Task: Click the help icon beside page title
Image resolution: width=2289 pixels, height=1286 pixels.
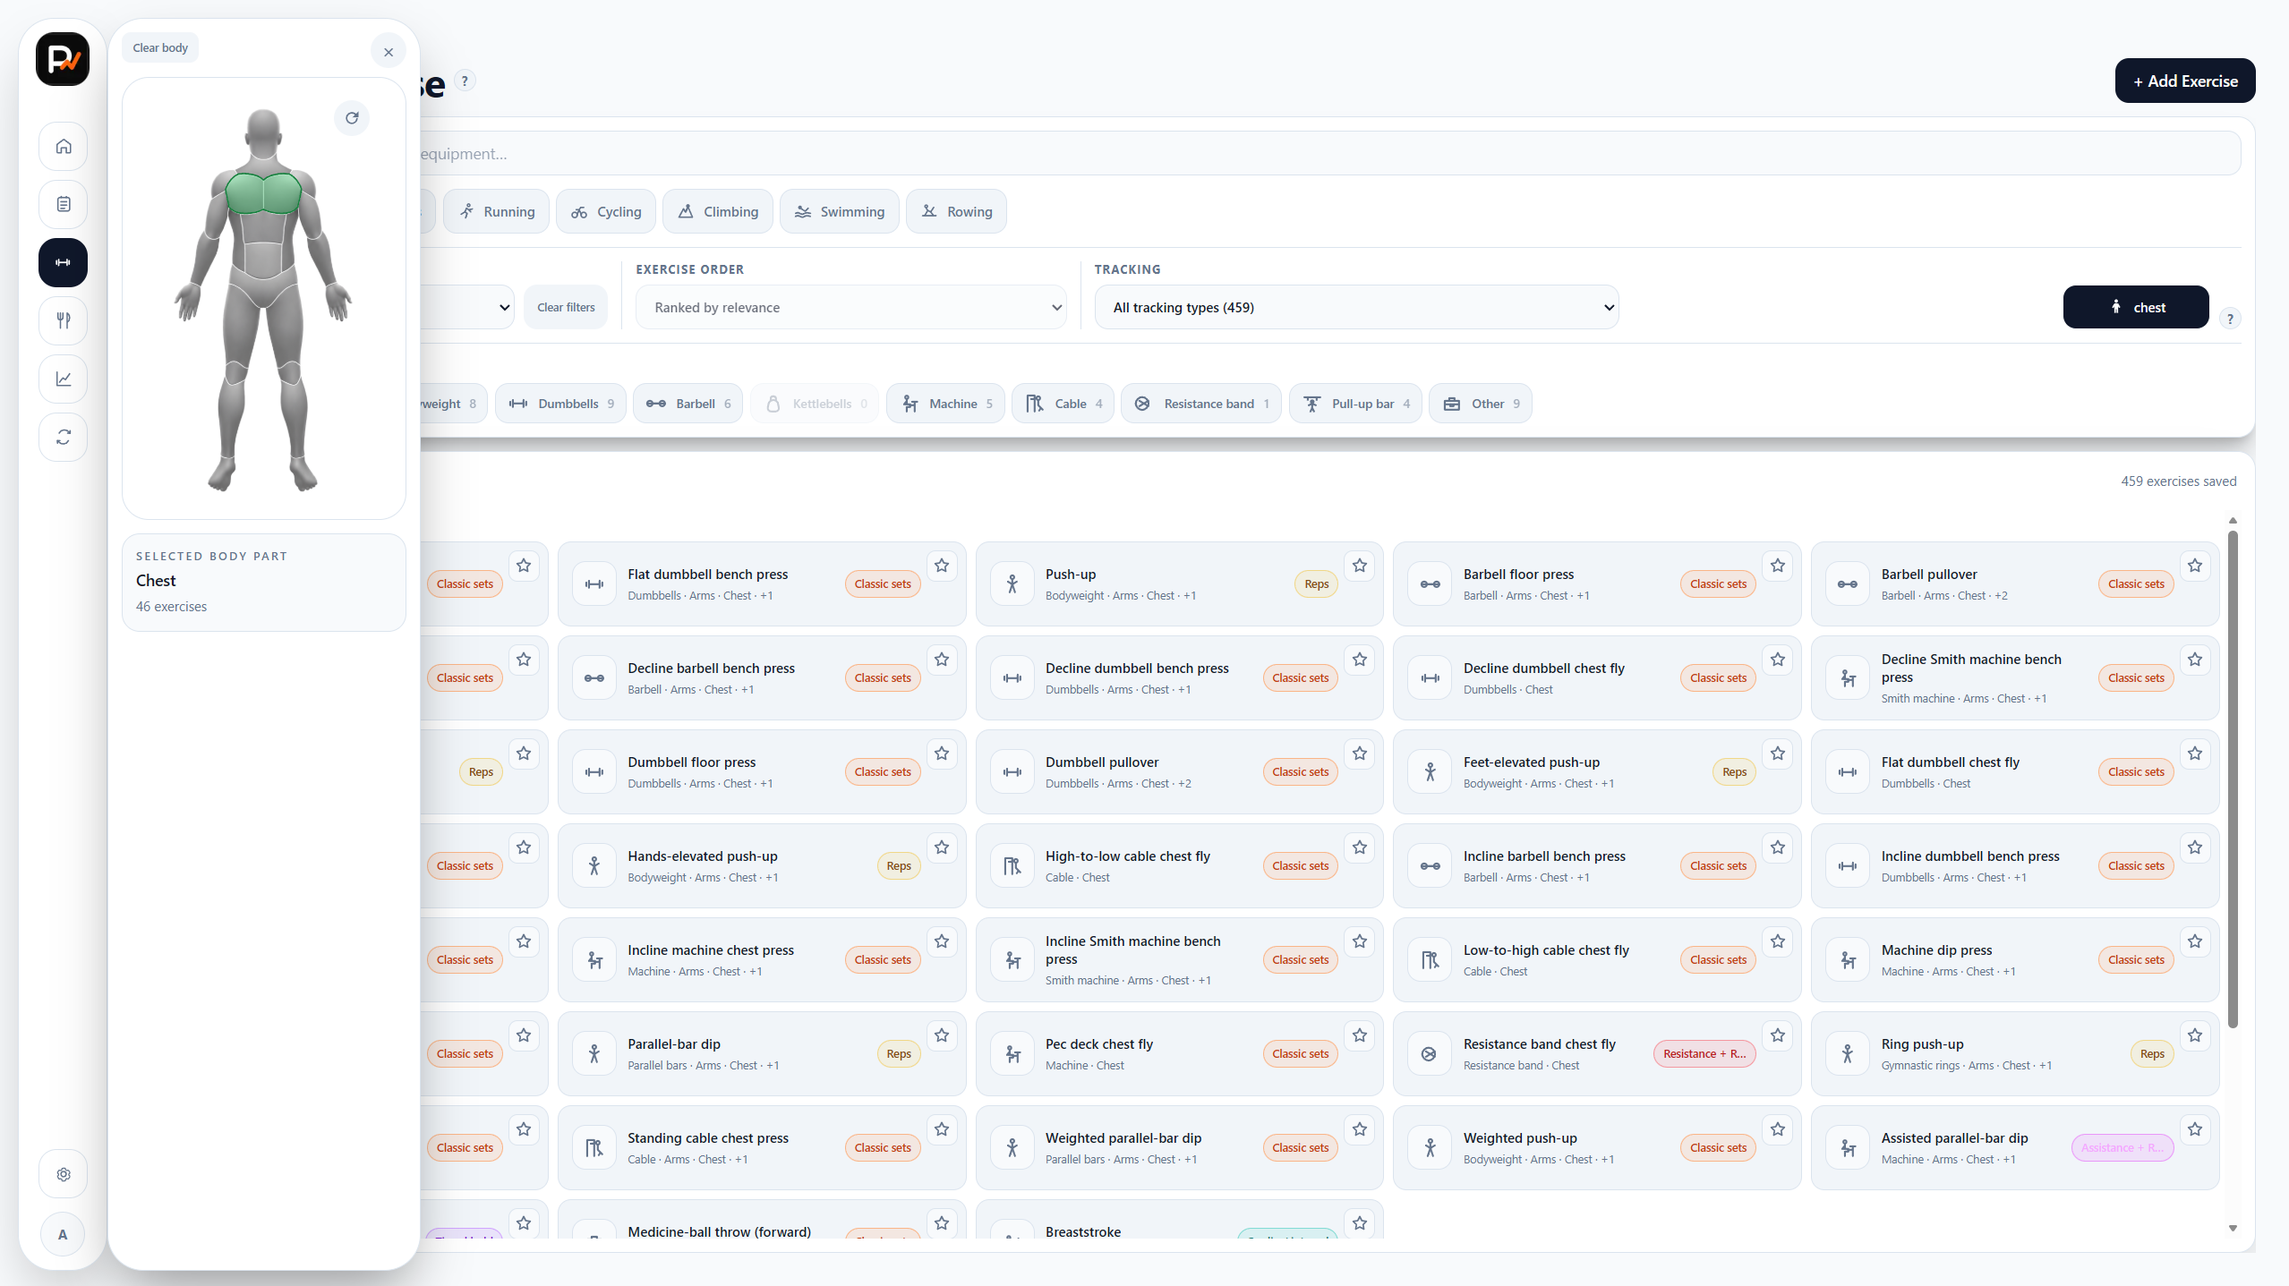Action: pos(465,81)
